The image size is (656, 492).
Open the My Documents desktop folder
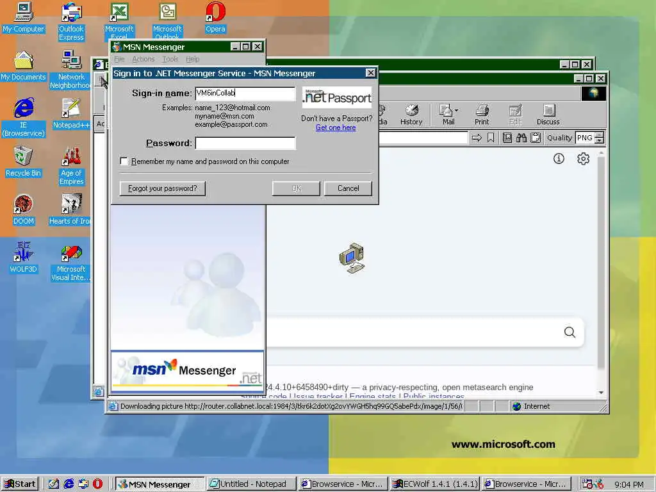coord(24,66)
